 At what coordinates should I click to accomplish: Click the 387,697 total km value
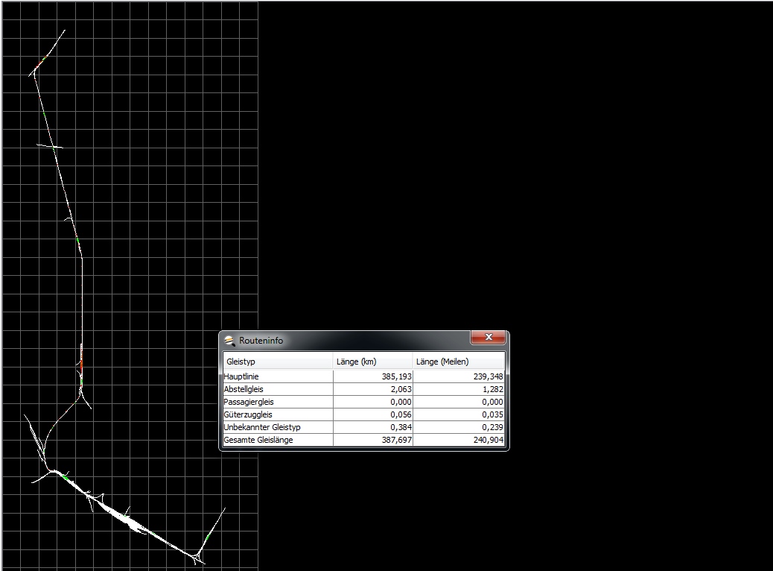396,440
